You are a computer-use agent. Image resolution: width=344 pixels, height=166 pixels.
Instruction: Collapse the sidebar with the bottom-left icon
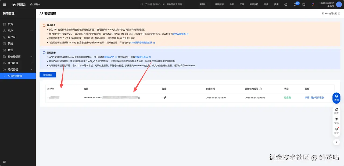4,162
